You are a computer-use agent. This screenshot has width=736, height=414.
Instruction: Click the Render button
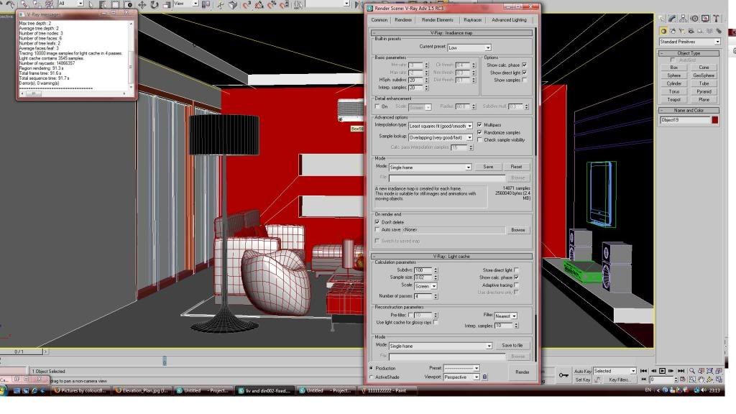(522, 372)
